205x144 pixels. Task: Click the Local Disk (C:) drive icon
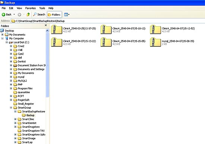click(x=11, y=42)
